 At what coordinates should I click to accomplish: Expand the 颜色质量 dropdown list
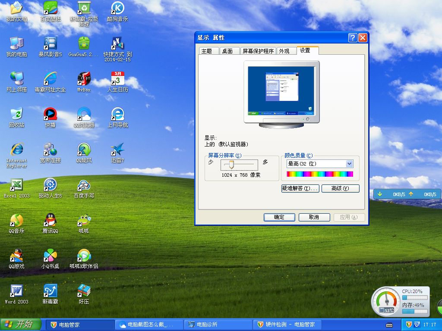tap(349, 164)
